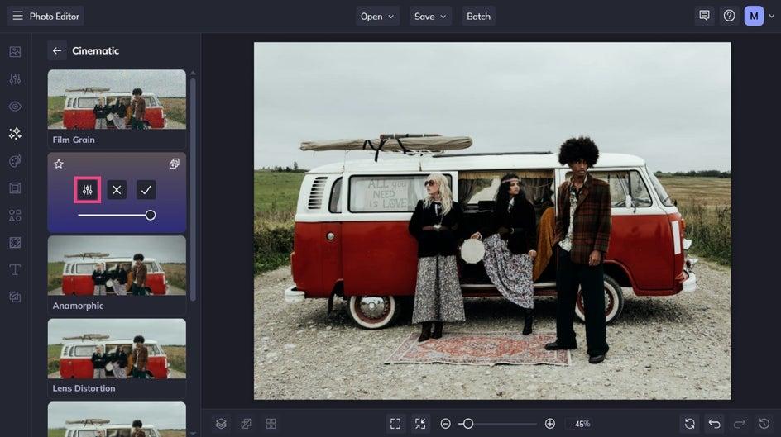Cancel the effect with X button
Screen dimensions: 781x437
pyautogui.click(x=117, y=189)
